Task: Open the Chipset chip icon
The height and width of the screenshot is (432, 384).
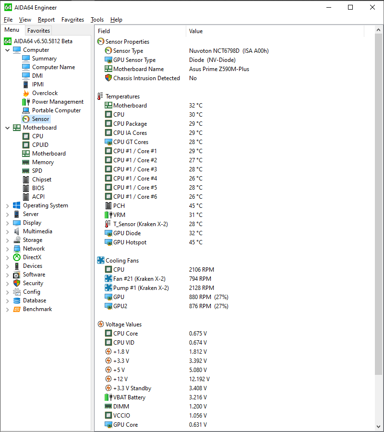Action: pos(26,180)
